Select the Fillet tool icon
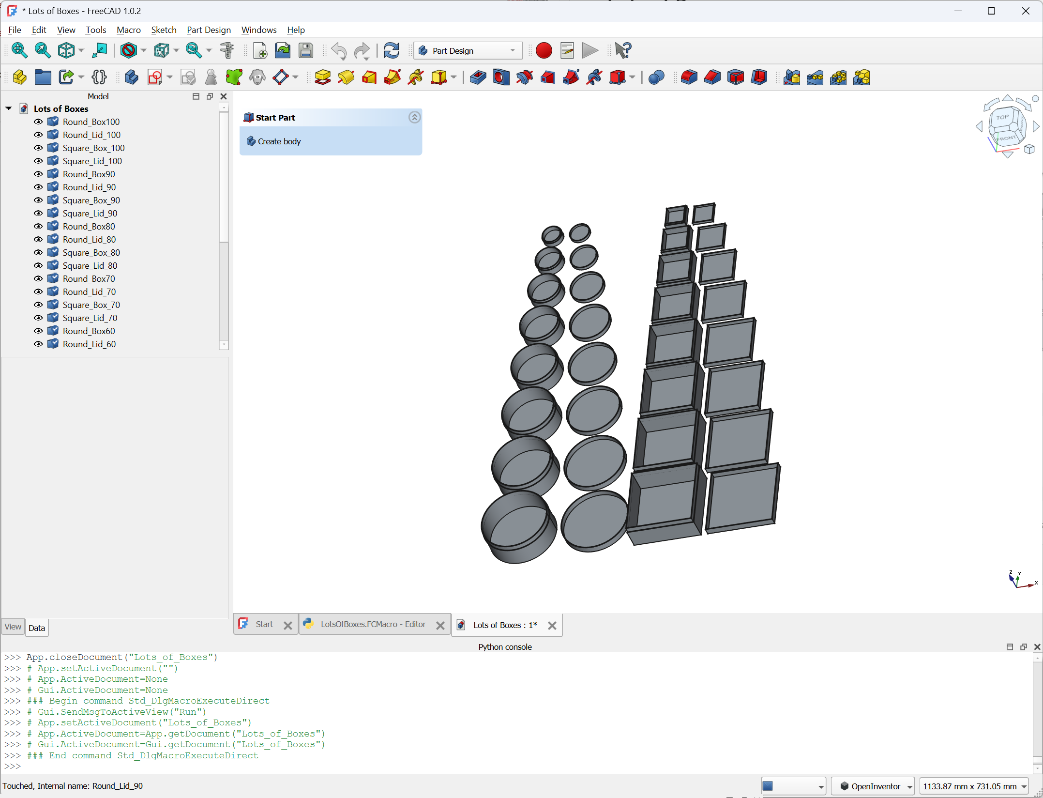Image resolution: width=1043 pixels, height=798 pixels. click(x=689, y=77)
